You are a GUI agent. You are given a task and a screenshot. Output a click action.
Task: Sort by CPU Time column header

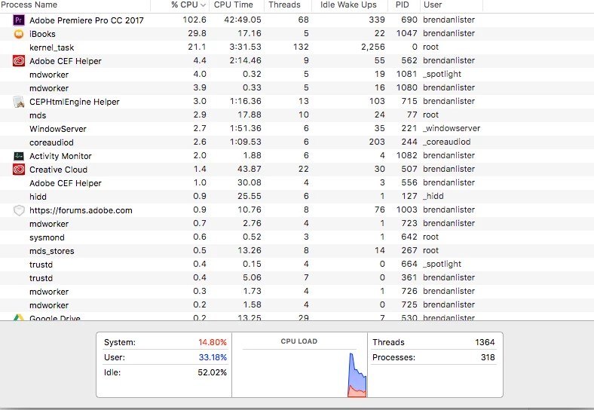(x=234, y=5)
